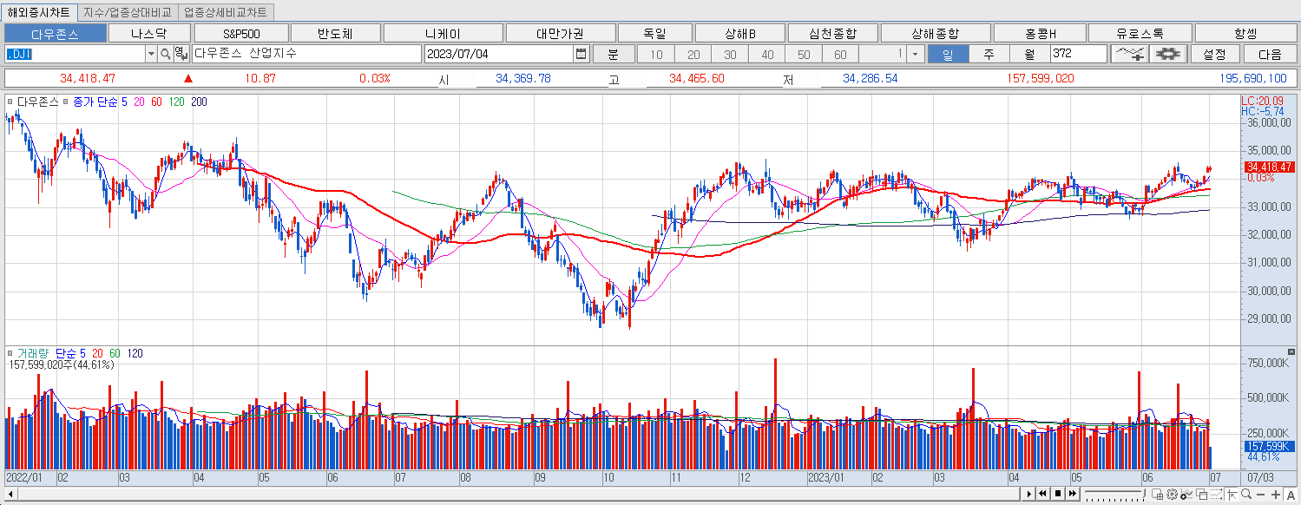Click the A text icon at bottom right

1291,495
